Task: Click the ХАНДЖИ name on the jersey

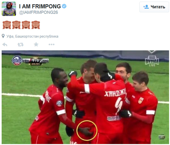Action: click(x=115, y=93)
